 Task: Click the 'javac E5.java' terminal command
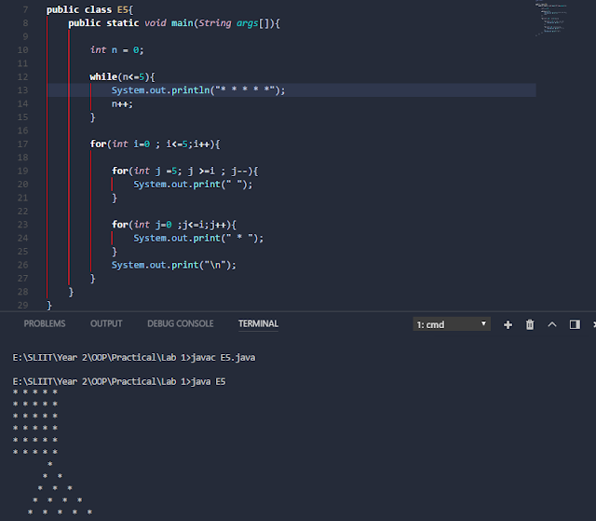click(x=223, y=358)
